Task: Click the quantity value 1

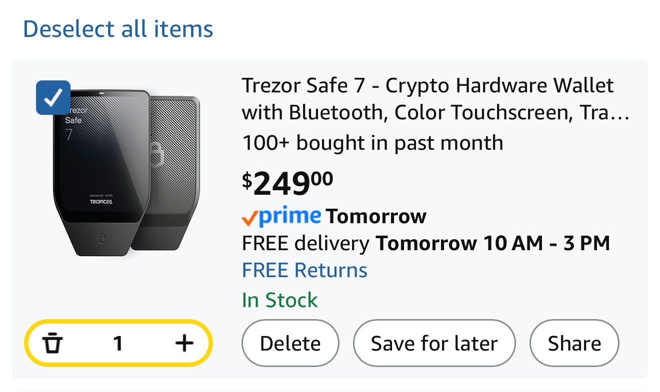Action: point(118,344)
